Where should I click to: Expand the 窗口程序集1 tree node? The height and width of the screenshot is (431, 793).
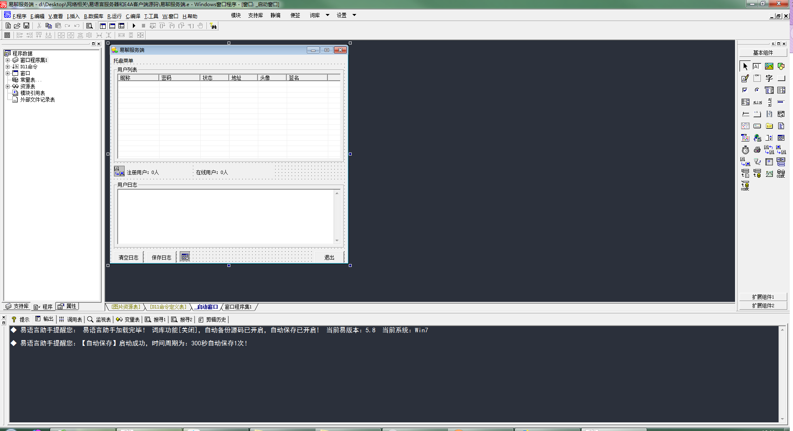pos(7,60)
